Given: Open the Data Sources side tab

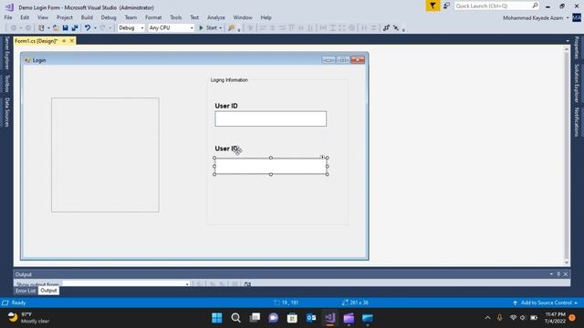Looking at the screenshot, I should pyautogui.click(x=6, y=112).
